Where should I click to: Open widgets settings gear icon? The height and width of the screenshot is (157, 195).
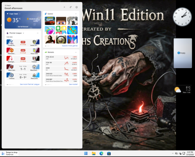pos(76,7)
